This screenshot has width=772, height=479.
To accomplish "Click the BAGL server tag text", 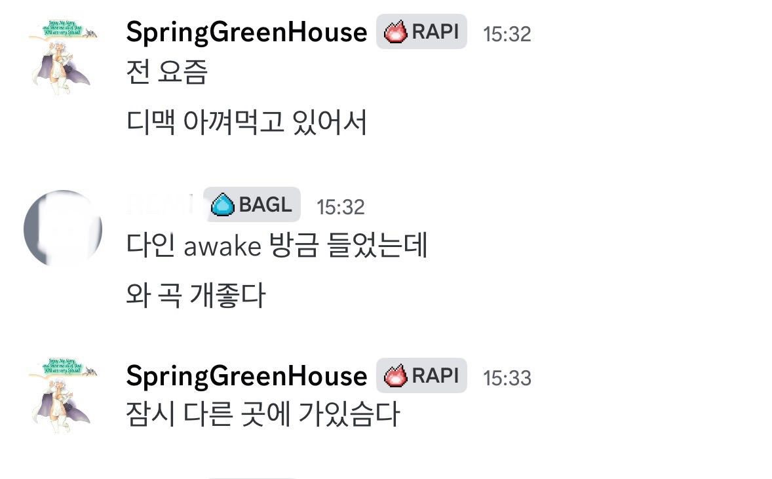I will 265,205.
